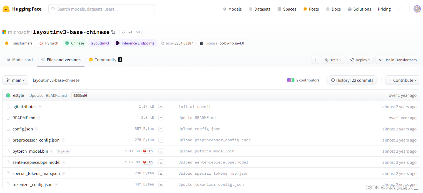
Task: Click the three-dot more options button
Action: (x=315, y=60)
